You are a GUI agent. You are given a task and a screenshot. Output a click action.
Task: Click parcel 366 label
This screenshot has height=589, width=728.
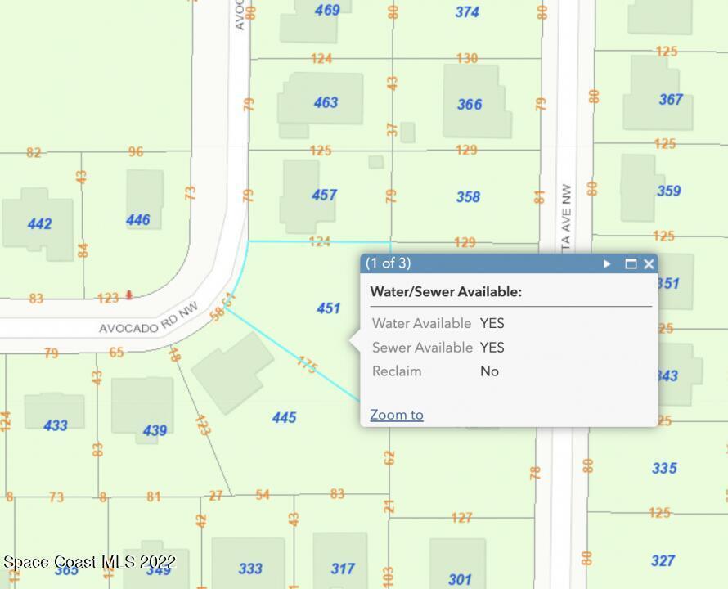470,104
